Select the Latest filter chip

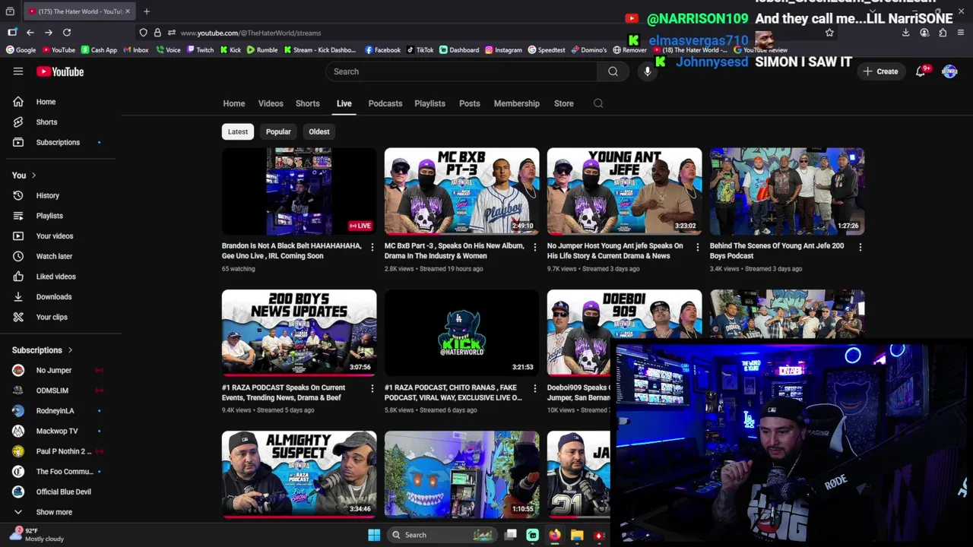point(238,131)
